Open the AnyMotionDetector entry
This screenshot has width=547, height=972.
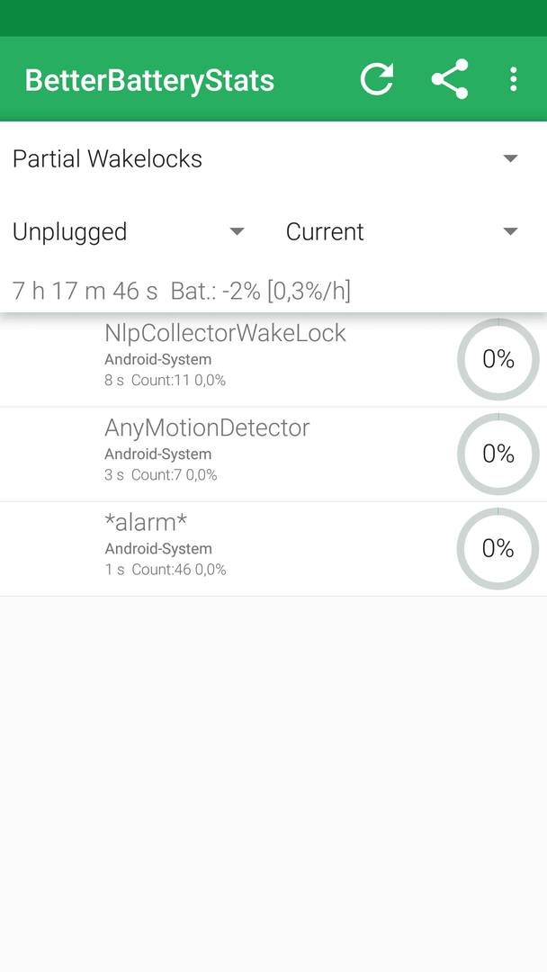pyautogui.click(x=273, y=454)
